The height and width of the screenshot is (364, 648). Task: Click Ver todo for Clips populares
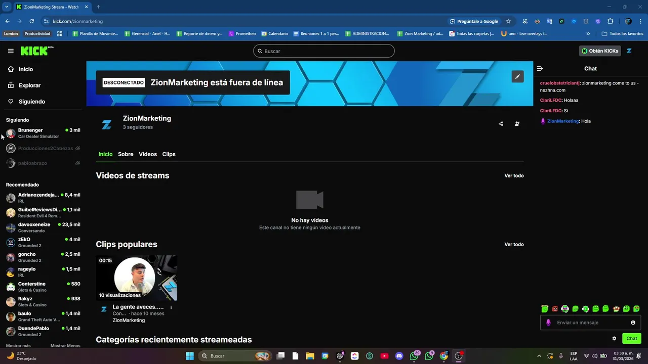(514, 245)
